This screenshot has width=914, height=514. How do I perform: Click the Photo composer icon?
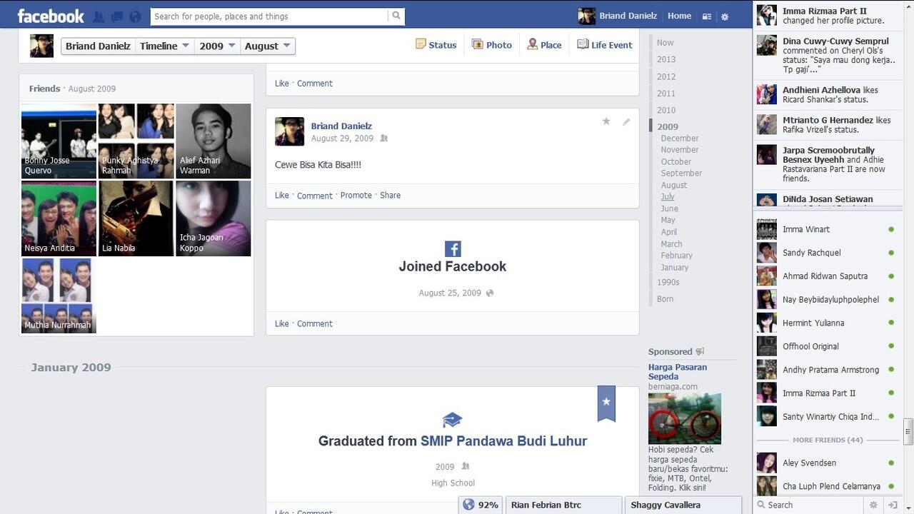tap(478, 44)
